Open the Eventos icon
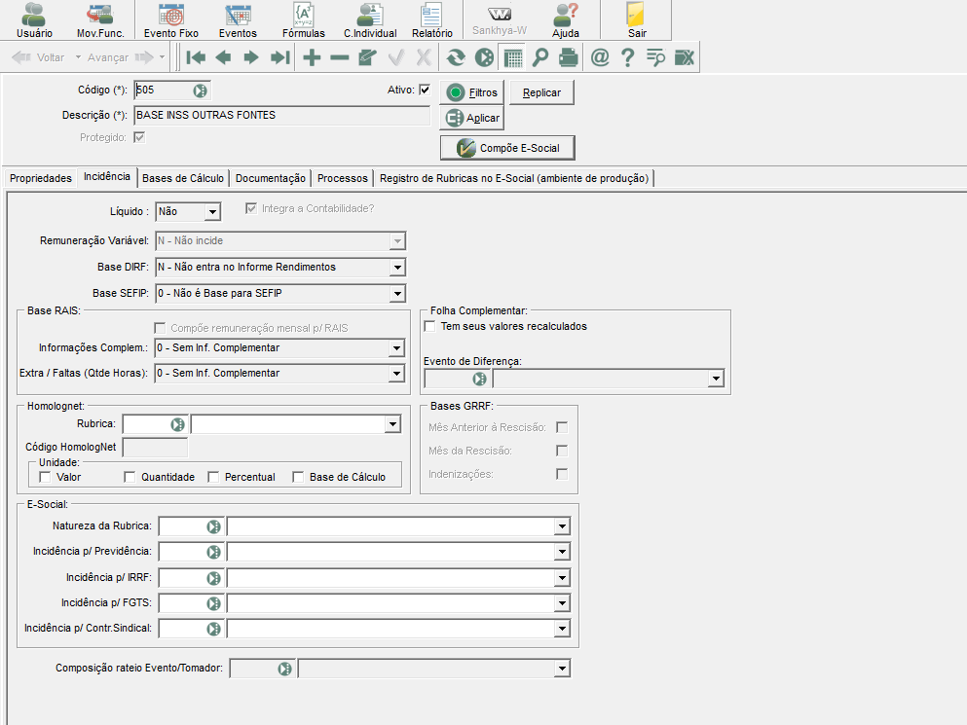The width and height of the screenshot is (967, 725). [238, 20]
